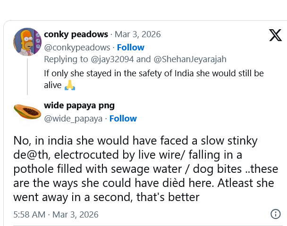Open wide papaya png's papaya avatar

click(x=26, y=112)
